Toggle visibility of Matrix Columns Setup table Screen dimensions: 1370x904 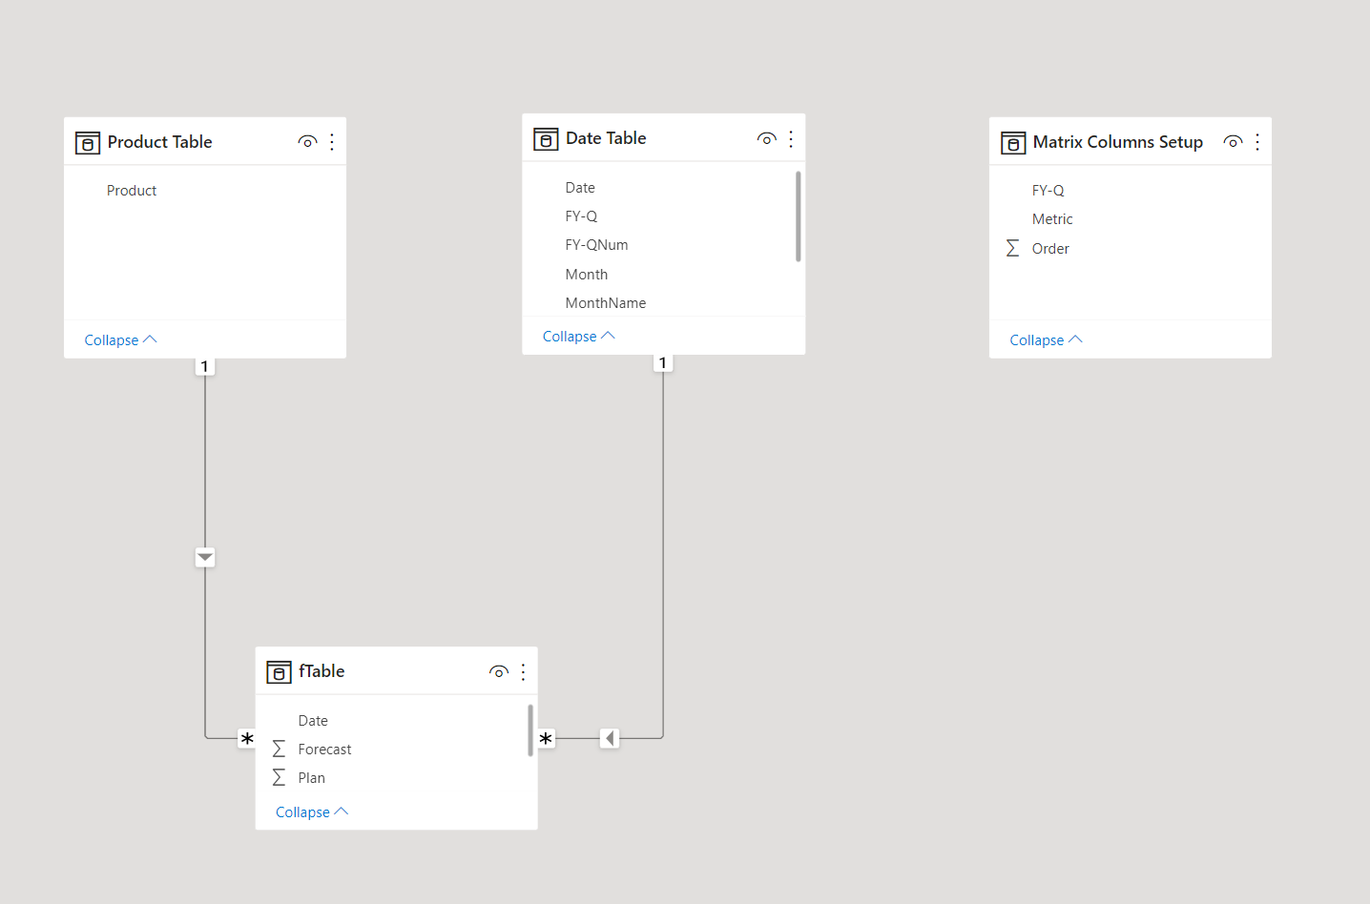(x=1233, y=142)
